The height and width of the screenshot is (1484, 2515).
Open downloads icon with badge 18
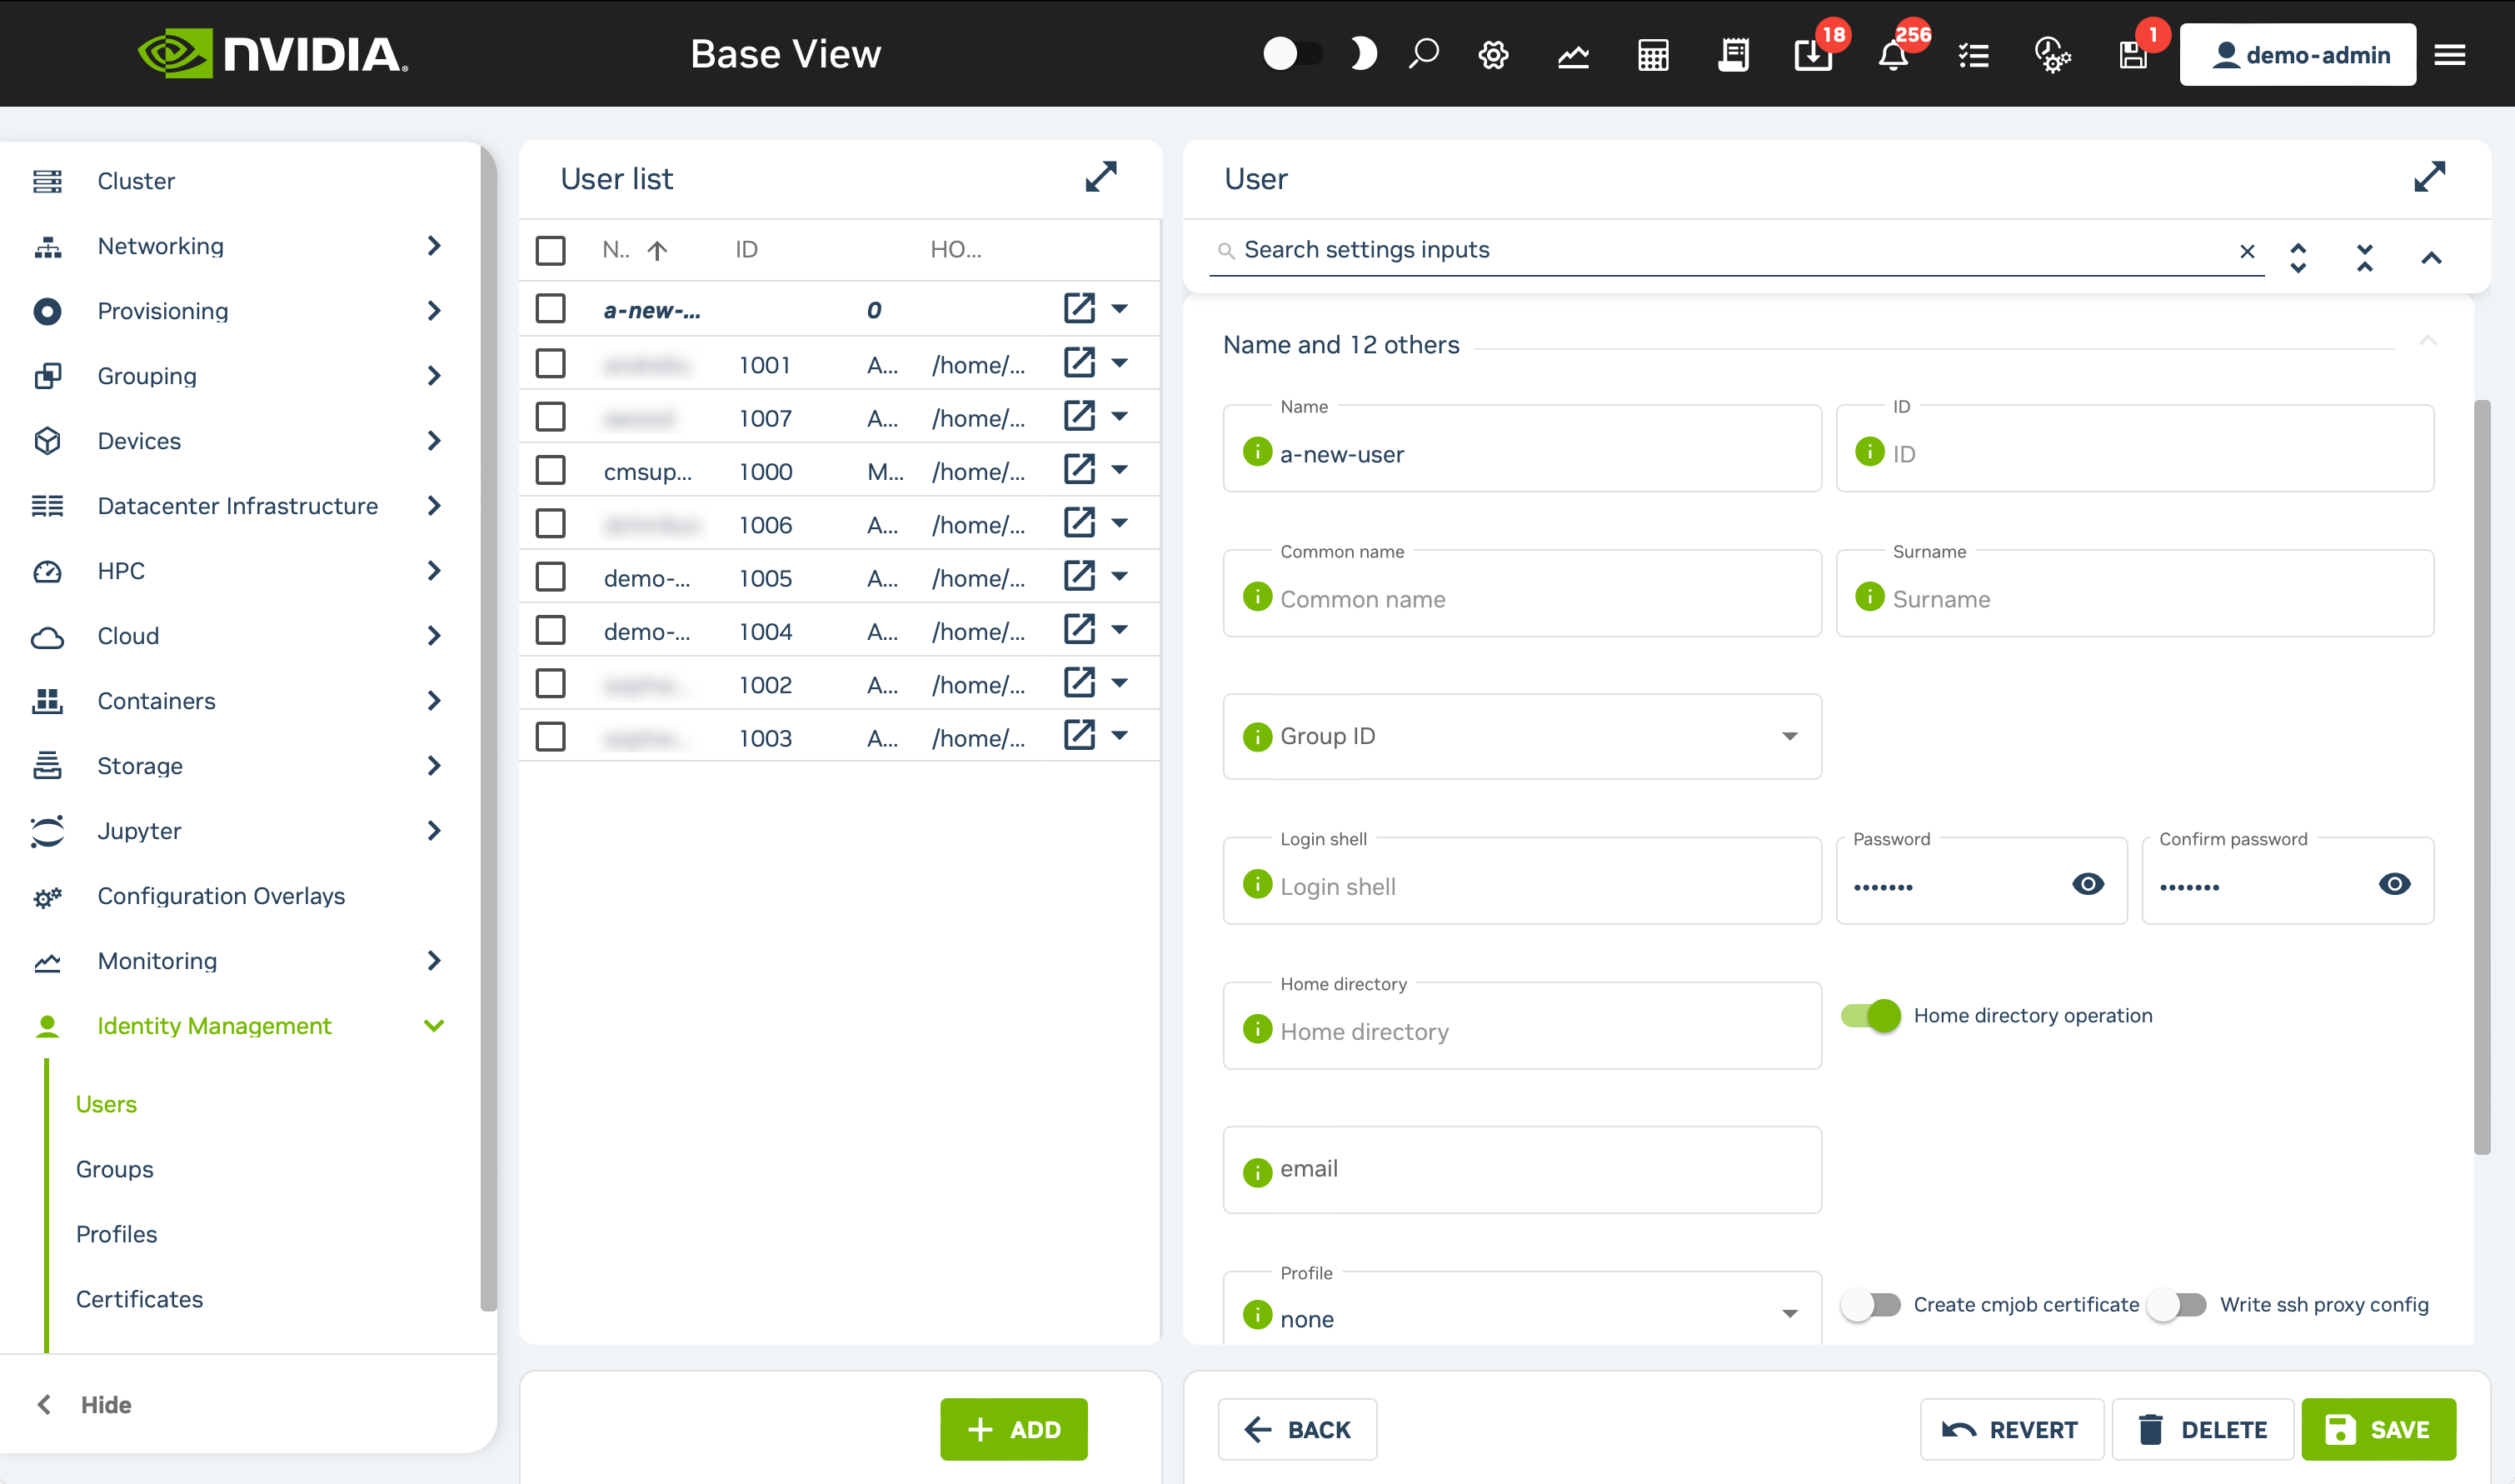point(1814,55)
